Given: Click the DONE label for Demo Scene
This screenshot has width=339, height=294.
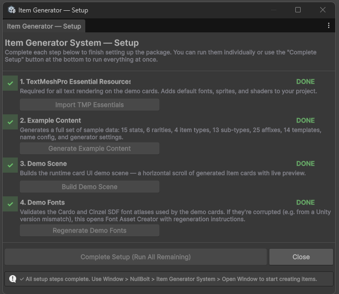Looking at the screenshot, I should 306,164.
